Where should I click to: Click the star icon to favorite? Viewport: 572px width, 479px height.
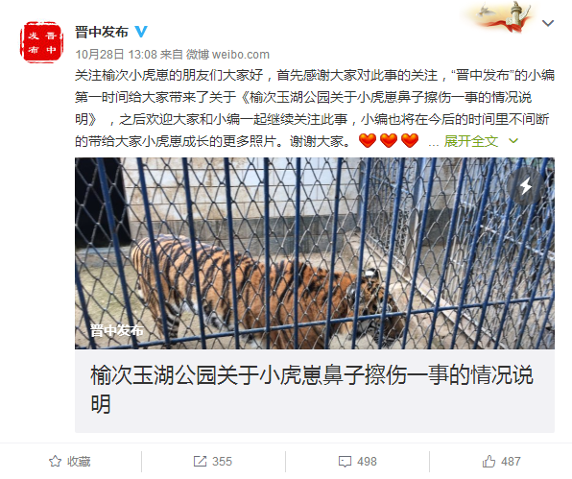tap(55, 462)
